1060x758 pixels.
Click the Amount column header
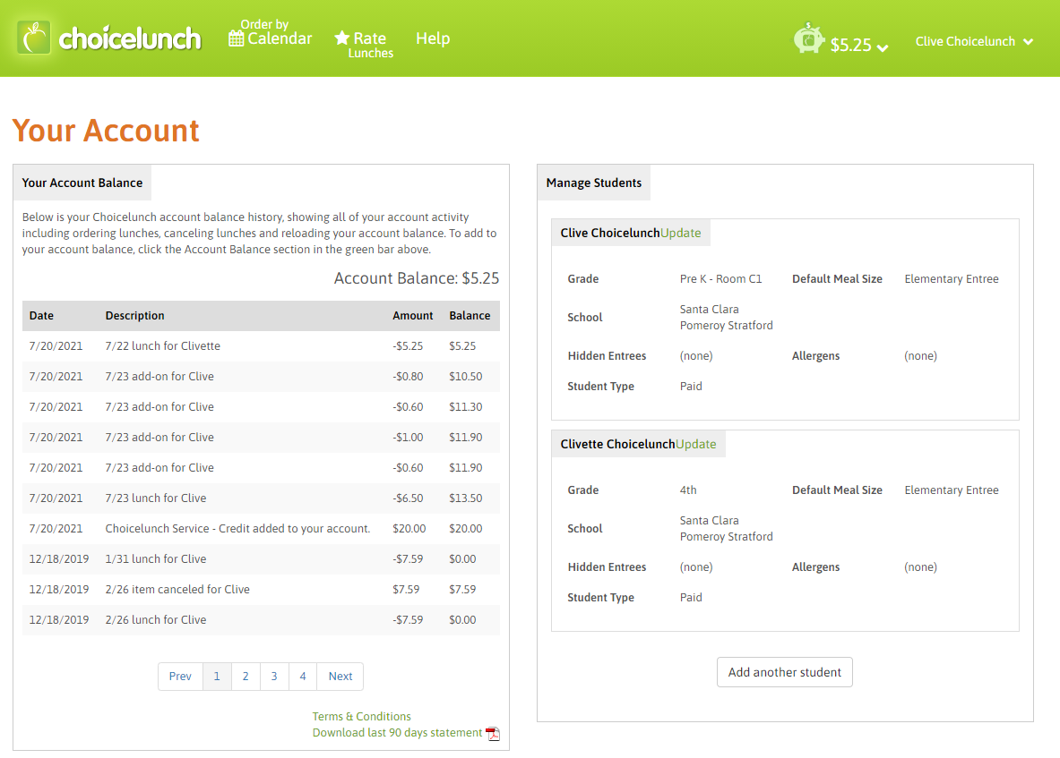pyautogui.click(x=412, y=315)
